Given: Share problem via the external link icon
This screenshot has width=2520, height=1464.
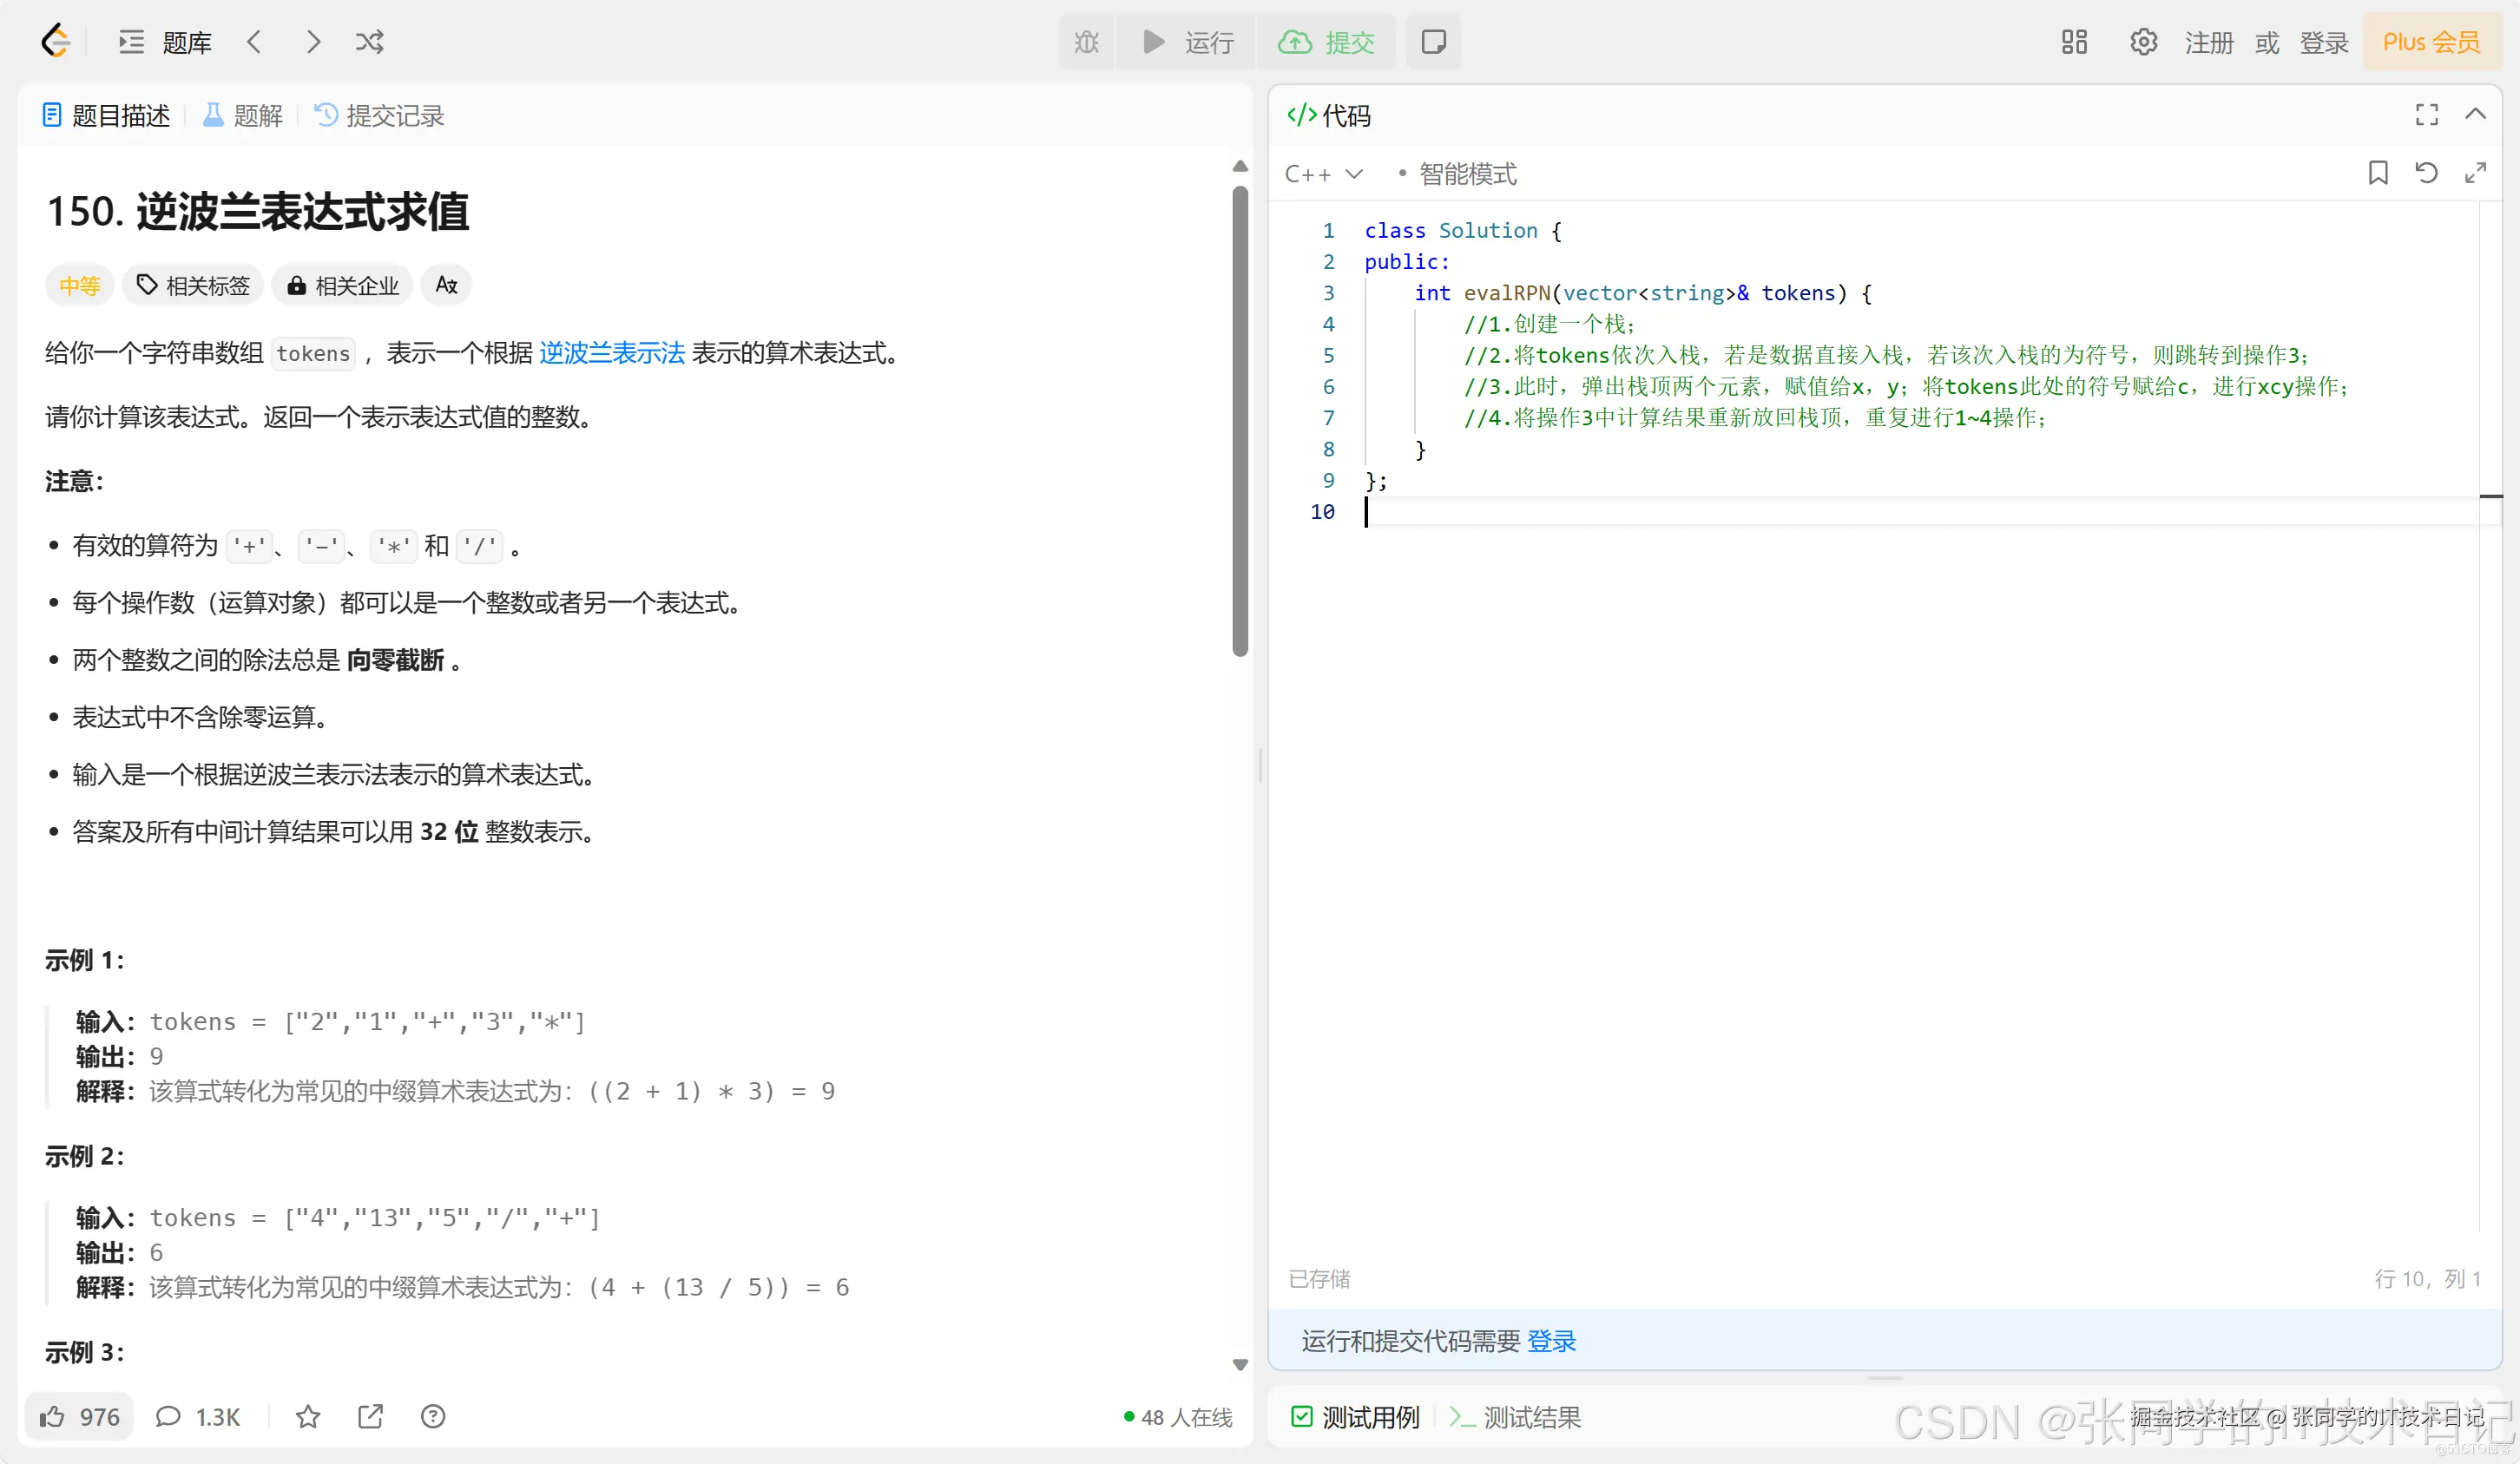Looking at the screenshot, I should click(370, 1416).
